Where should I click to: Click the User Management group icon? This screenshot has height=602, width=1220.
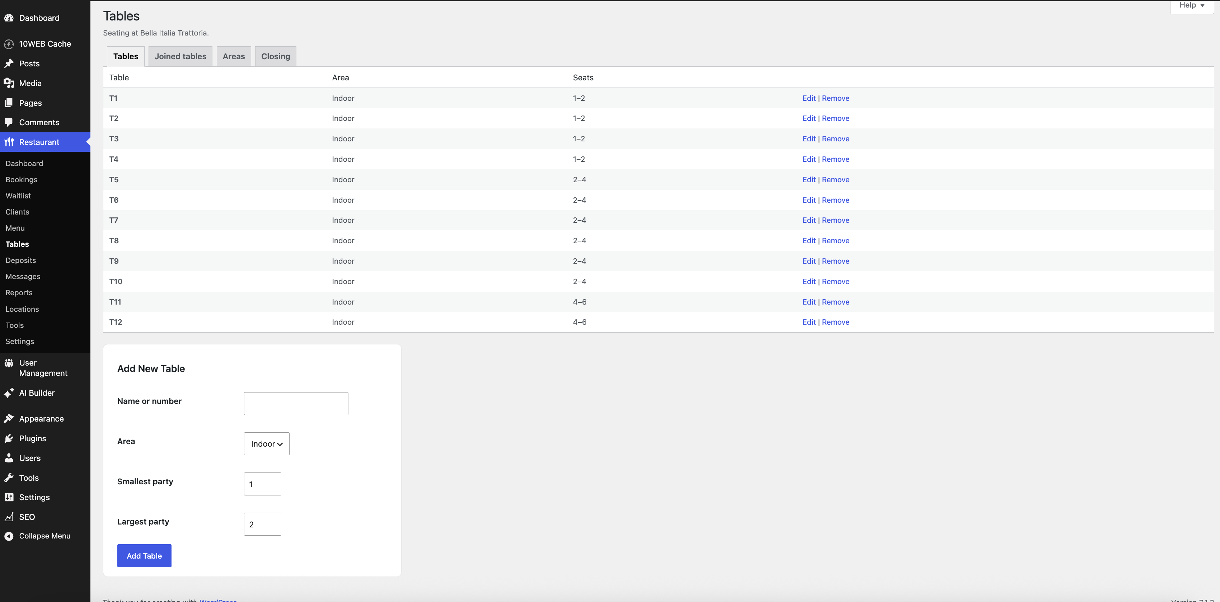coord(9,363)
